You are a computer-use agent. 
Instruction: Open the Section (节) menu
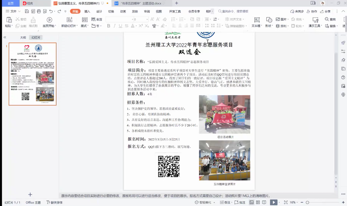point(96,26)
